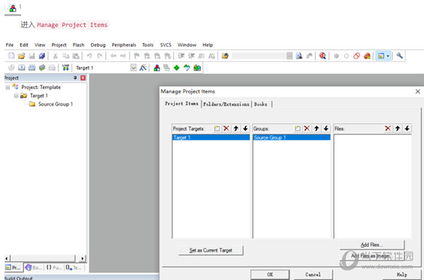
Task: Open the window layout dropdown arrow
Action: pos(388,56)
